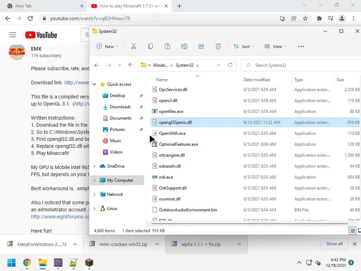Open the See more ellipsis in Explorer toolbar

coord(301,46)
